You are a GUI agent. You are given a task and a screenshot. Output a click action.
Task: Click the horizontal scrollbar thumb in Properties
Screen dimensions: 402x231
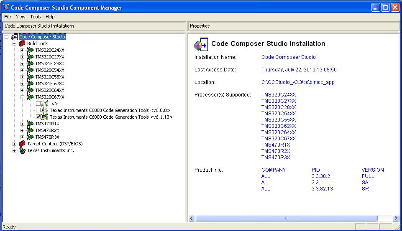[287, 218]
